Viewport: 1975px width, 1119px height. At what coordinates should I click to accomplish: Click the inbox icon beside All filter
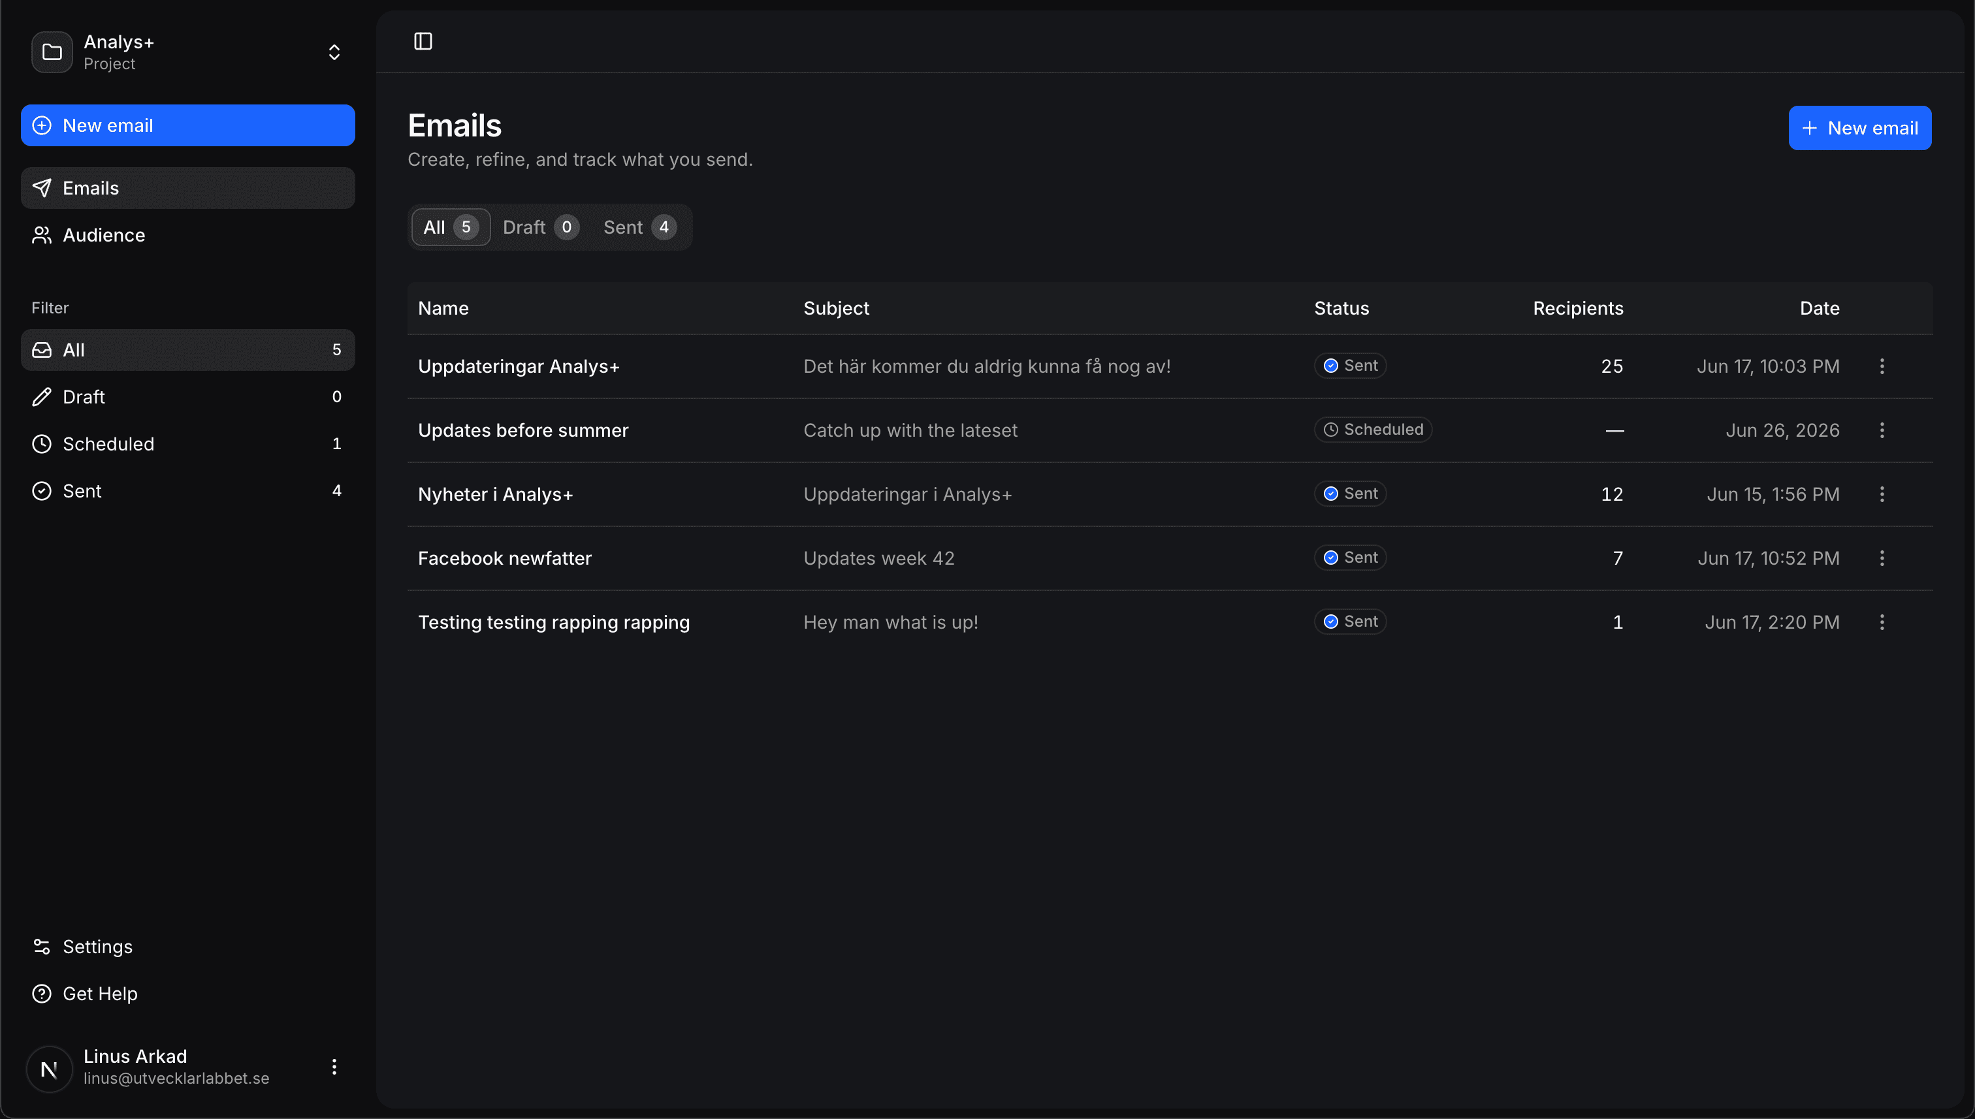[x=42, y=350]
